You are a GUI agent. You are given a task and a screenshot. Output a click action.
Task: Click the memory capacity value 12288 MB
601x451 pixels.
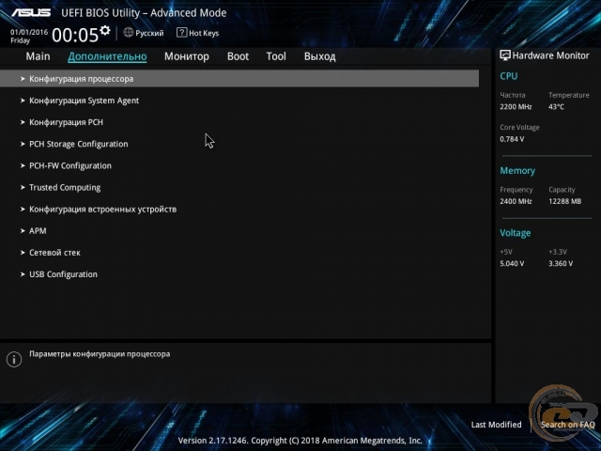tap(564, 201)
